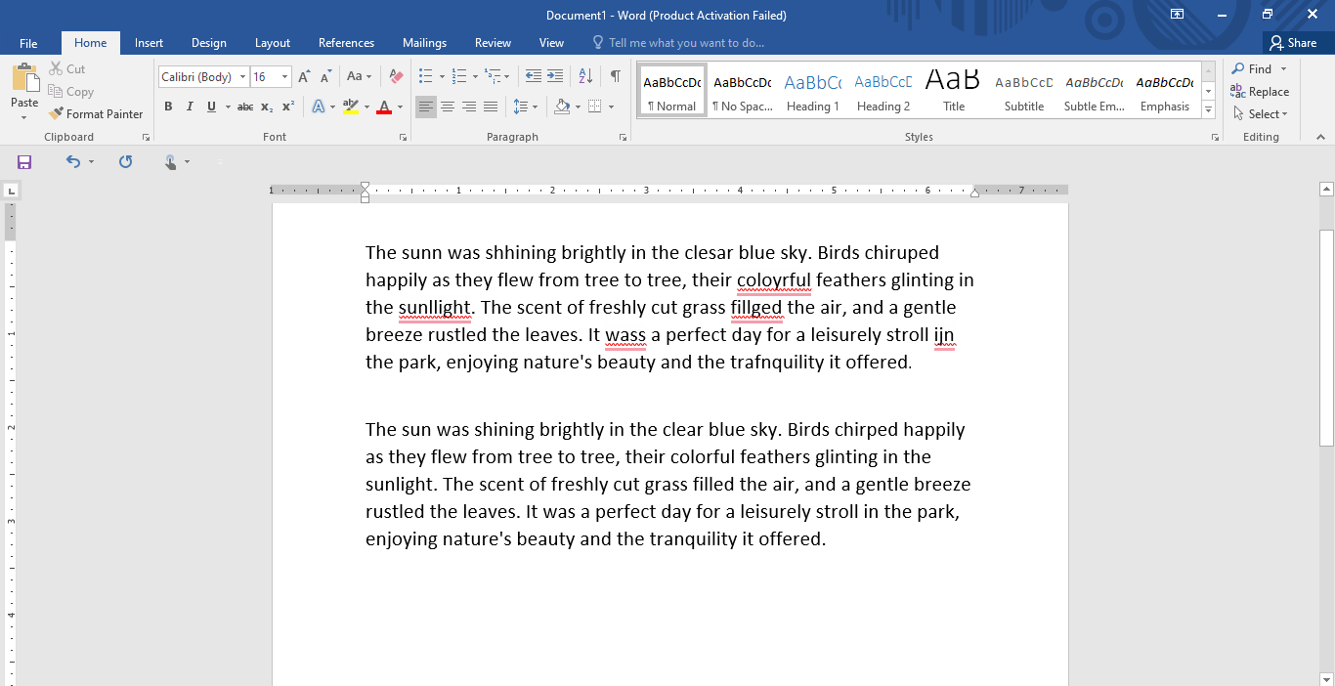Viewport: 1335px width, 686px height.
Task: Toggle Bold formatting
Action: 168,107
